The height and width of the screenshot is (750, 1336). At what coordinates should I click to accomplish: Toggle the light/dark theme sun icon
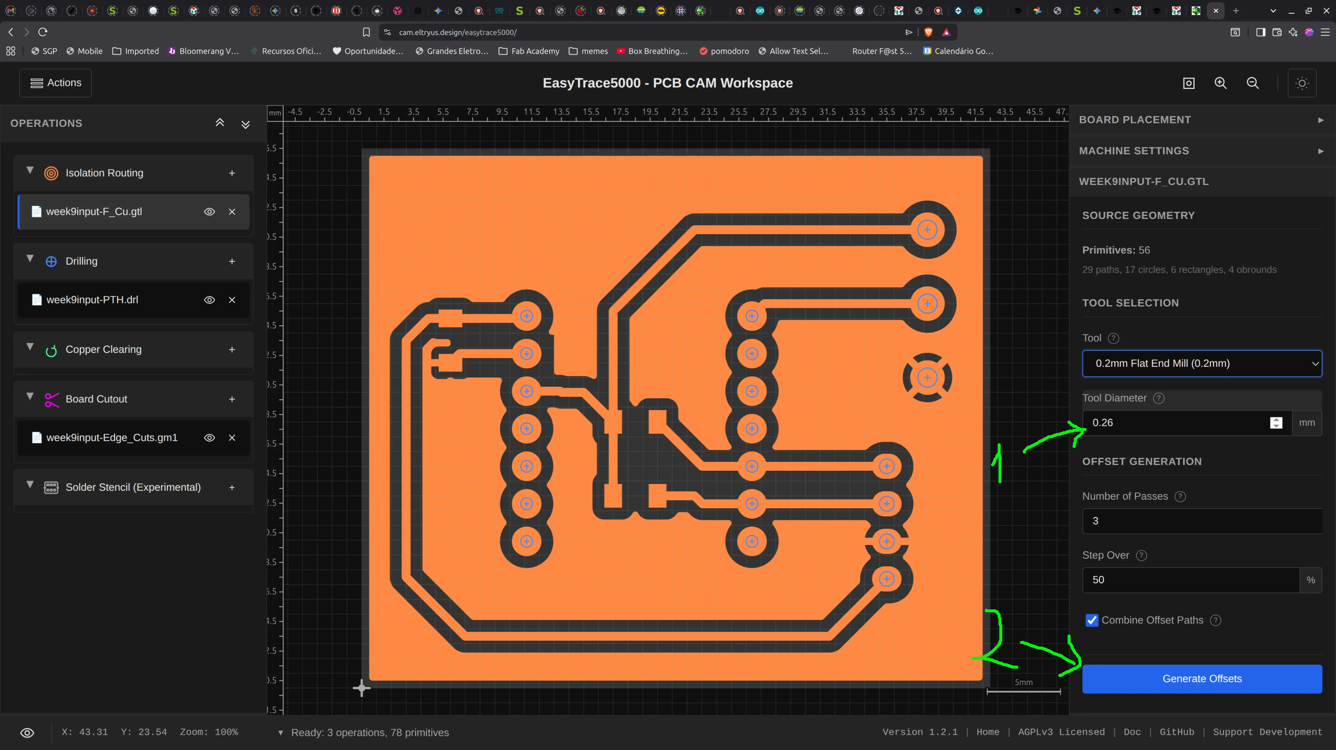point(1302,83)
